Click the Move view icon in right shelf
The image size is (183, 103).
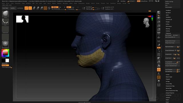[x=159, y=58]
